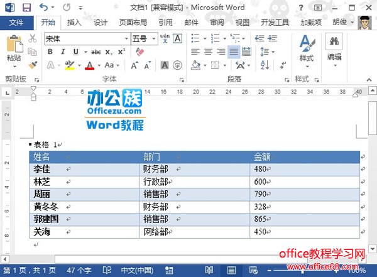Click the macro recording icon in status bar
Screen dimensions: 377x277
(x=169, y=270)
